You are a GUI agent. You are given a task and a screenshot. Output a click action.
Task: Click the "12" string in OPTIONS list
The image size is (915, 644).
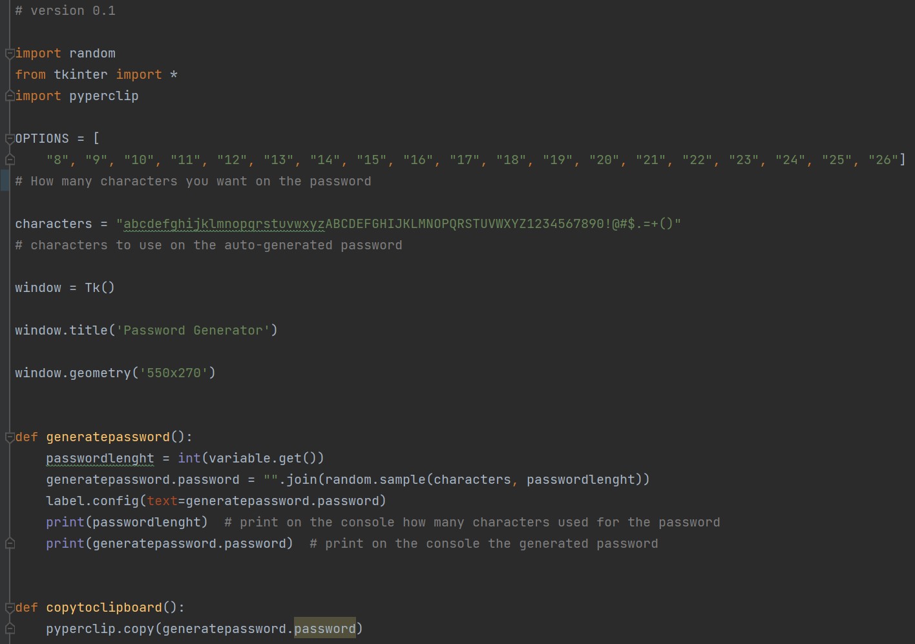pos(232,160)
